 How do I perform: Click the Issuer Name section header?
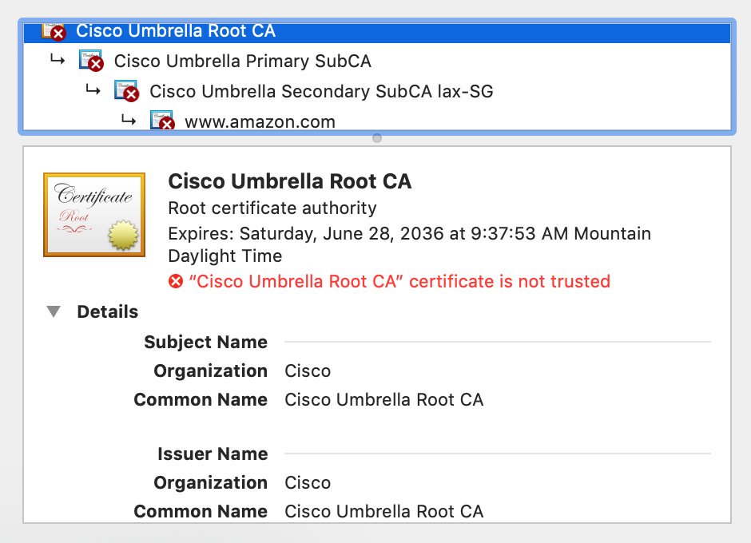pyautogui.click(x=213, y=454)
